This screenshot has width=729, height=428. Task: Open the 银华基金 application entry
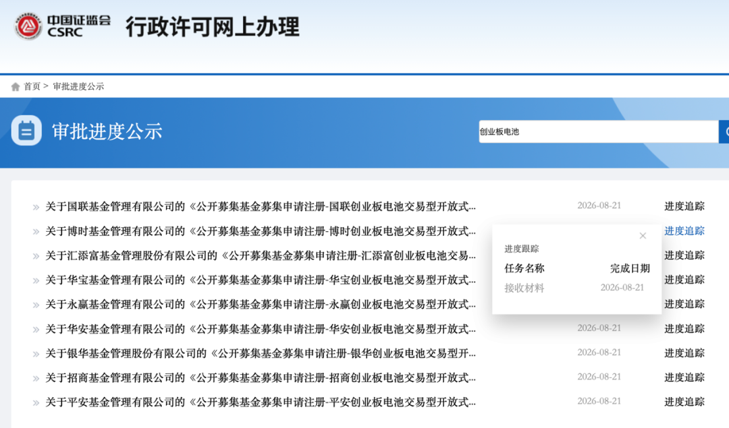tap(261, 353)
